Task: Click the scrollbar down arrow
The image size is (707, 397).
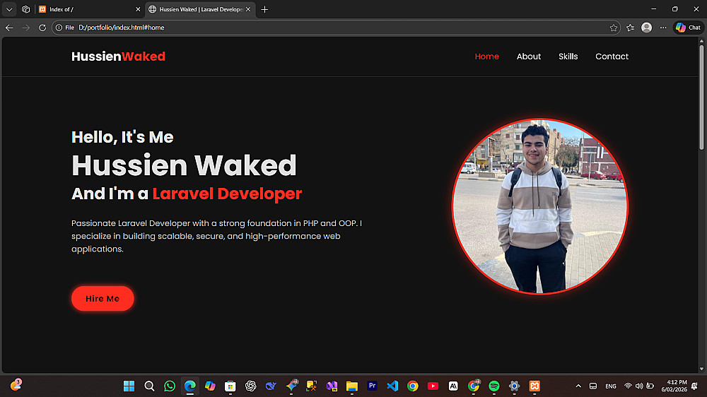Action: (701, 369)
